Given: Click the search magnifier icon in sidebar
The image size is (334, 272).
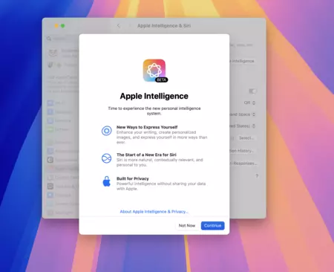Looking at the screenshot, I should coord(49,39).
